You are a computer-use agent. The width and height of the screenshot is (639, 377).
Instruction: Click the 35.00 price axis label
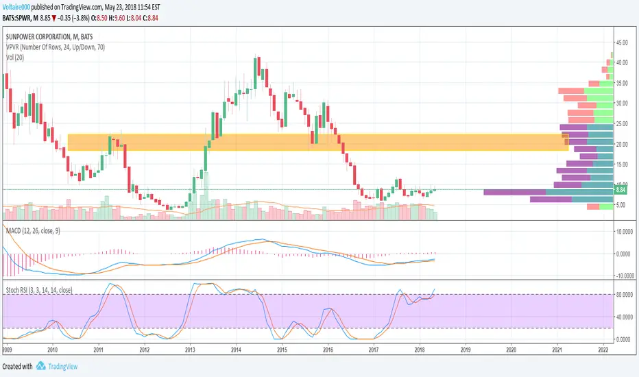point(621,83)
